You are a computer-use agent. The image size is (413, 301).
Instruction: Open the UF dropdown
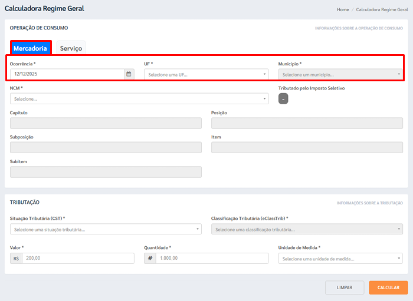206,74
